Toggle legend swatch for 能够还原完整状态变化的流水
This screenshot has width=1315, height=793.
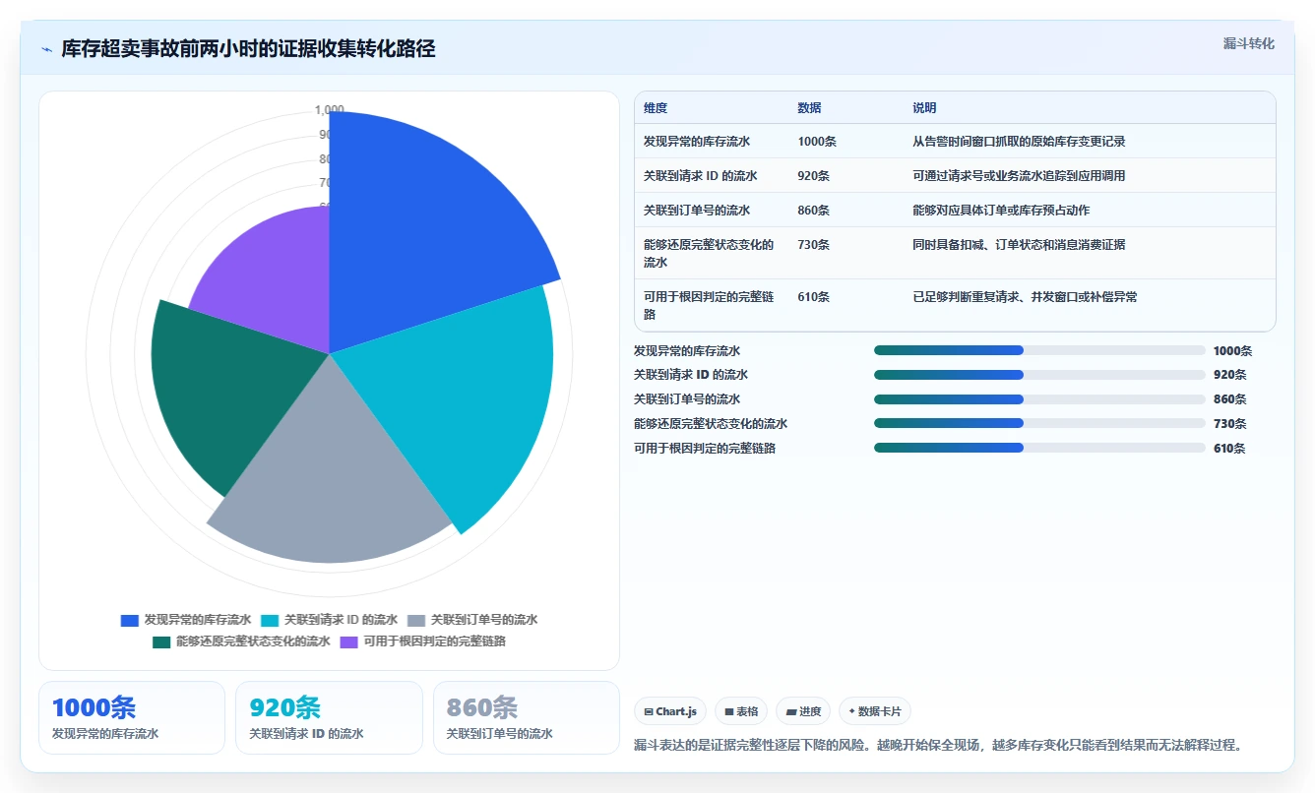coord(161,642)
